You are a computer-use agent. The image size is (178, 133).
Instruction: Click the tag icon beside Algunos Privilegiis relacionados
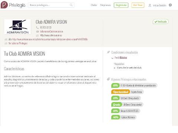coord(108,79)
